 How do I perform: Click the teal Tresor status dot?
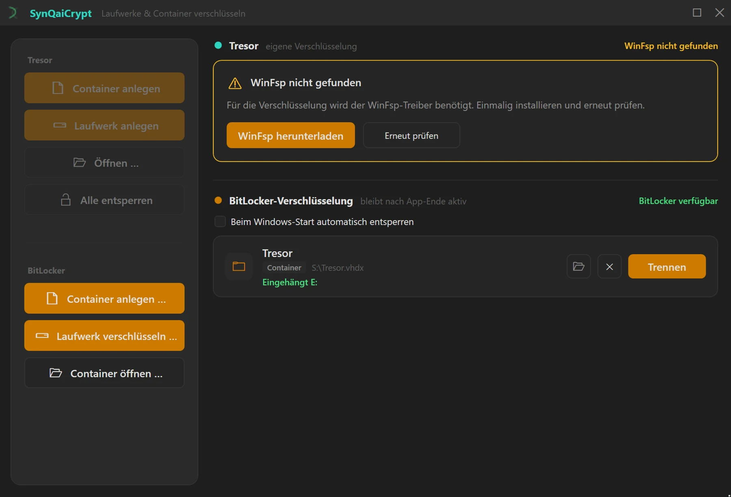coord(218,45)
